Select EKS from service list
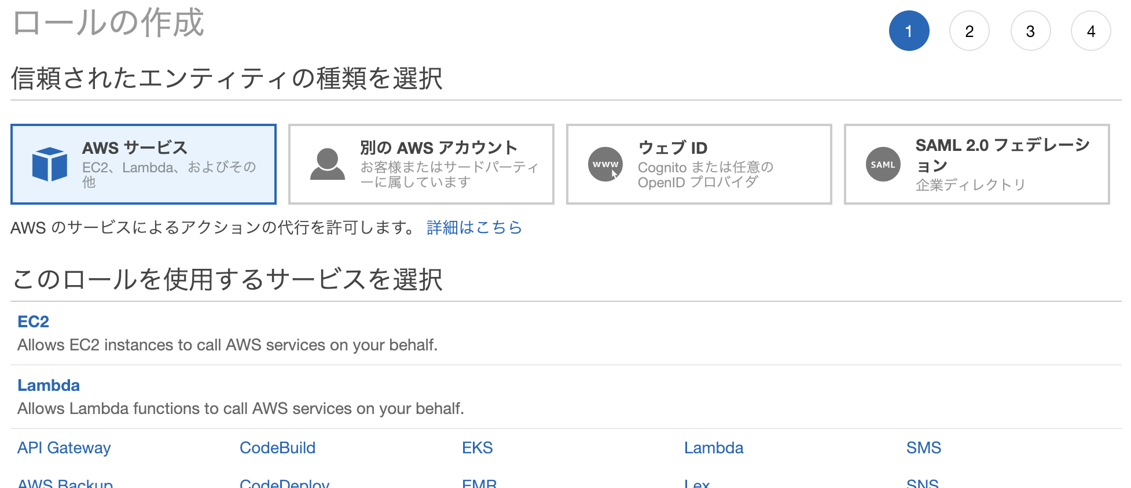The height and width of the screenshot is (488, 1131). click(477, 447)
